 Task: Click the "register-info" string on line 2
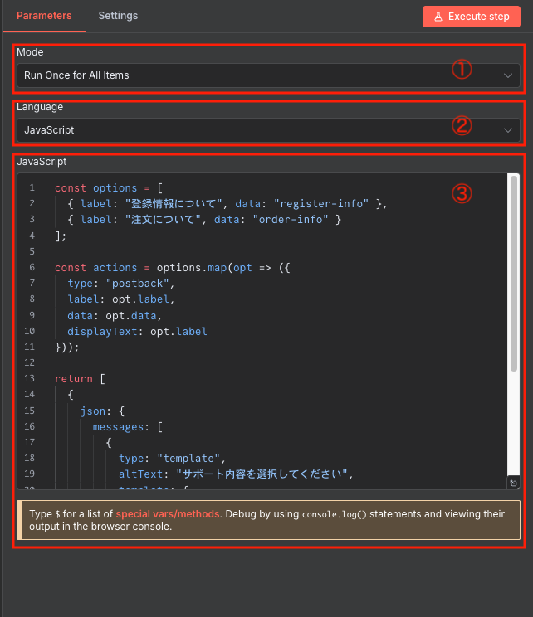[321, 204]
